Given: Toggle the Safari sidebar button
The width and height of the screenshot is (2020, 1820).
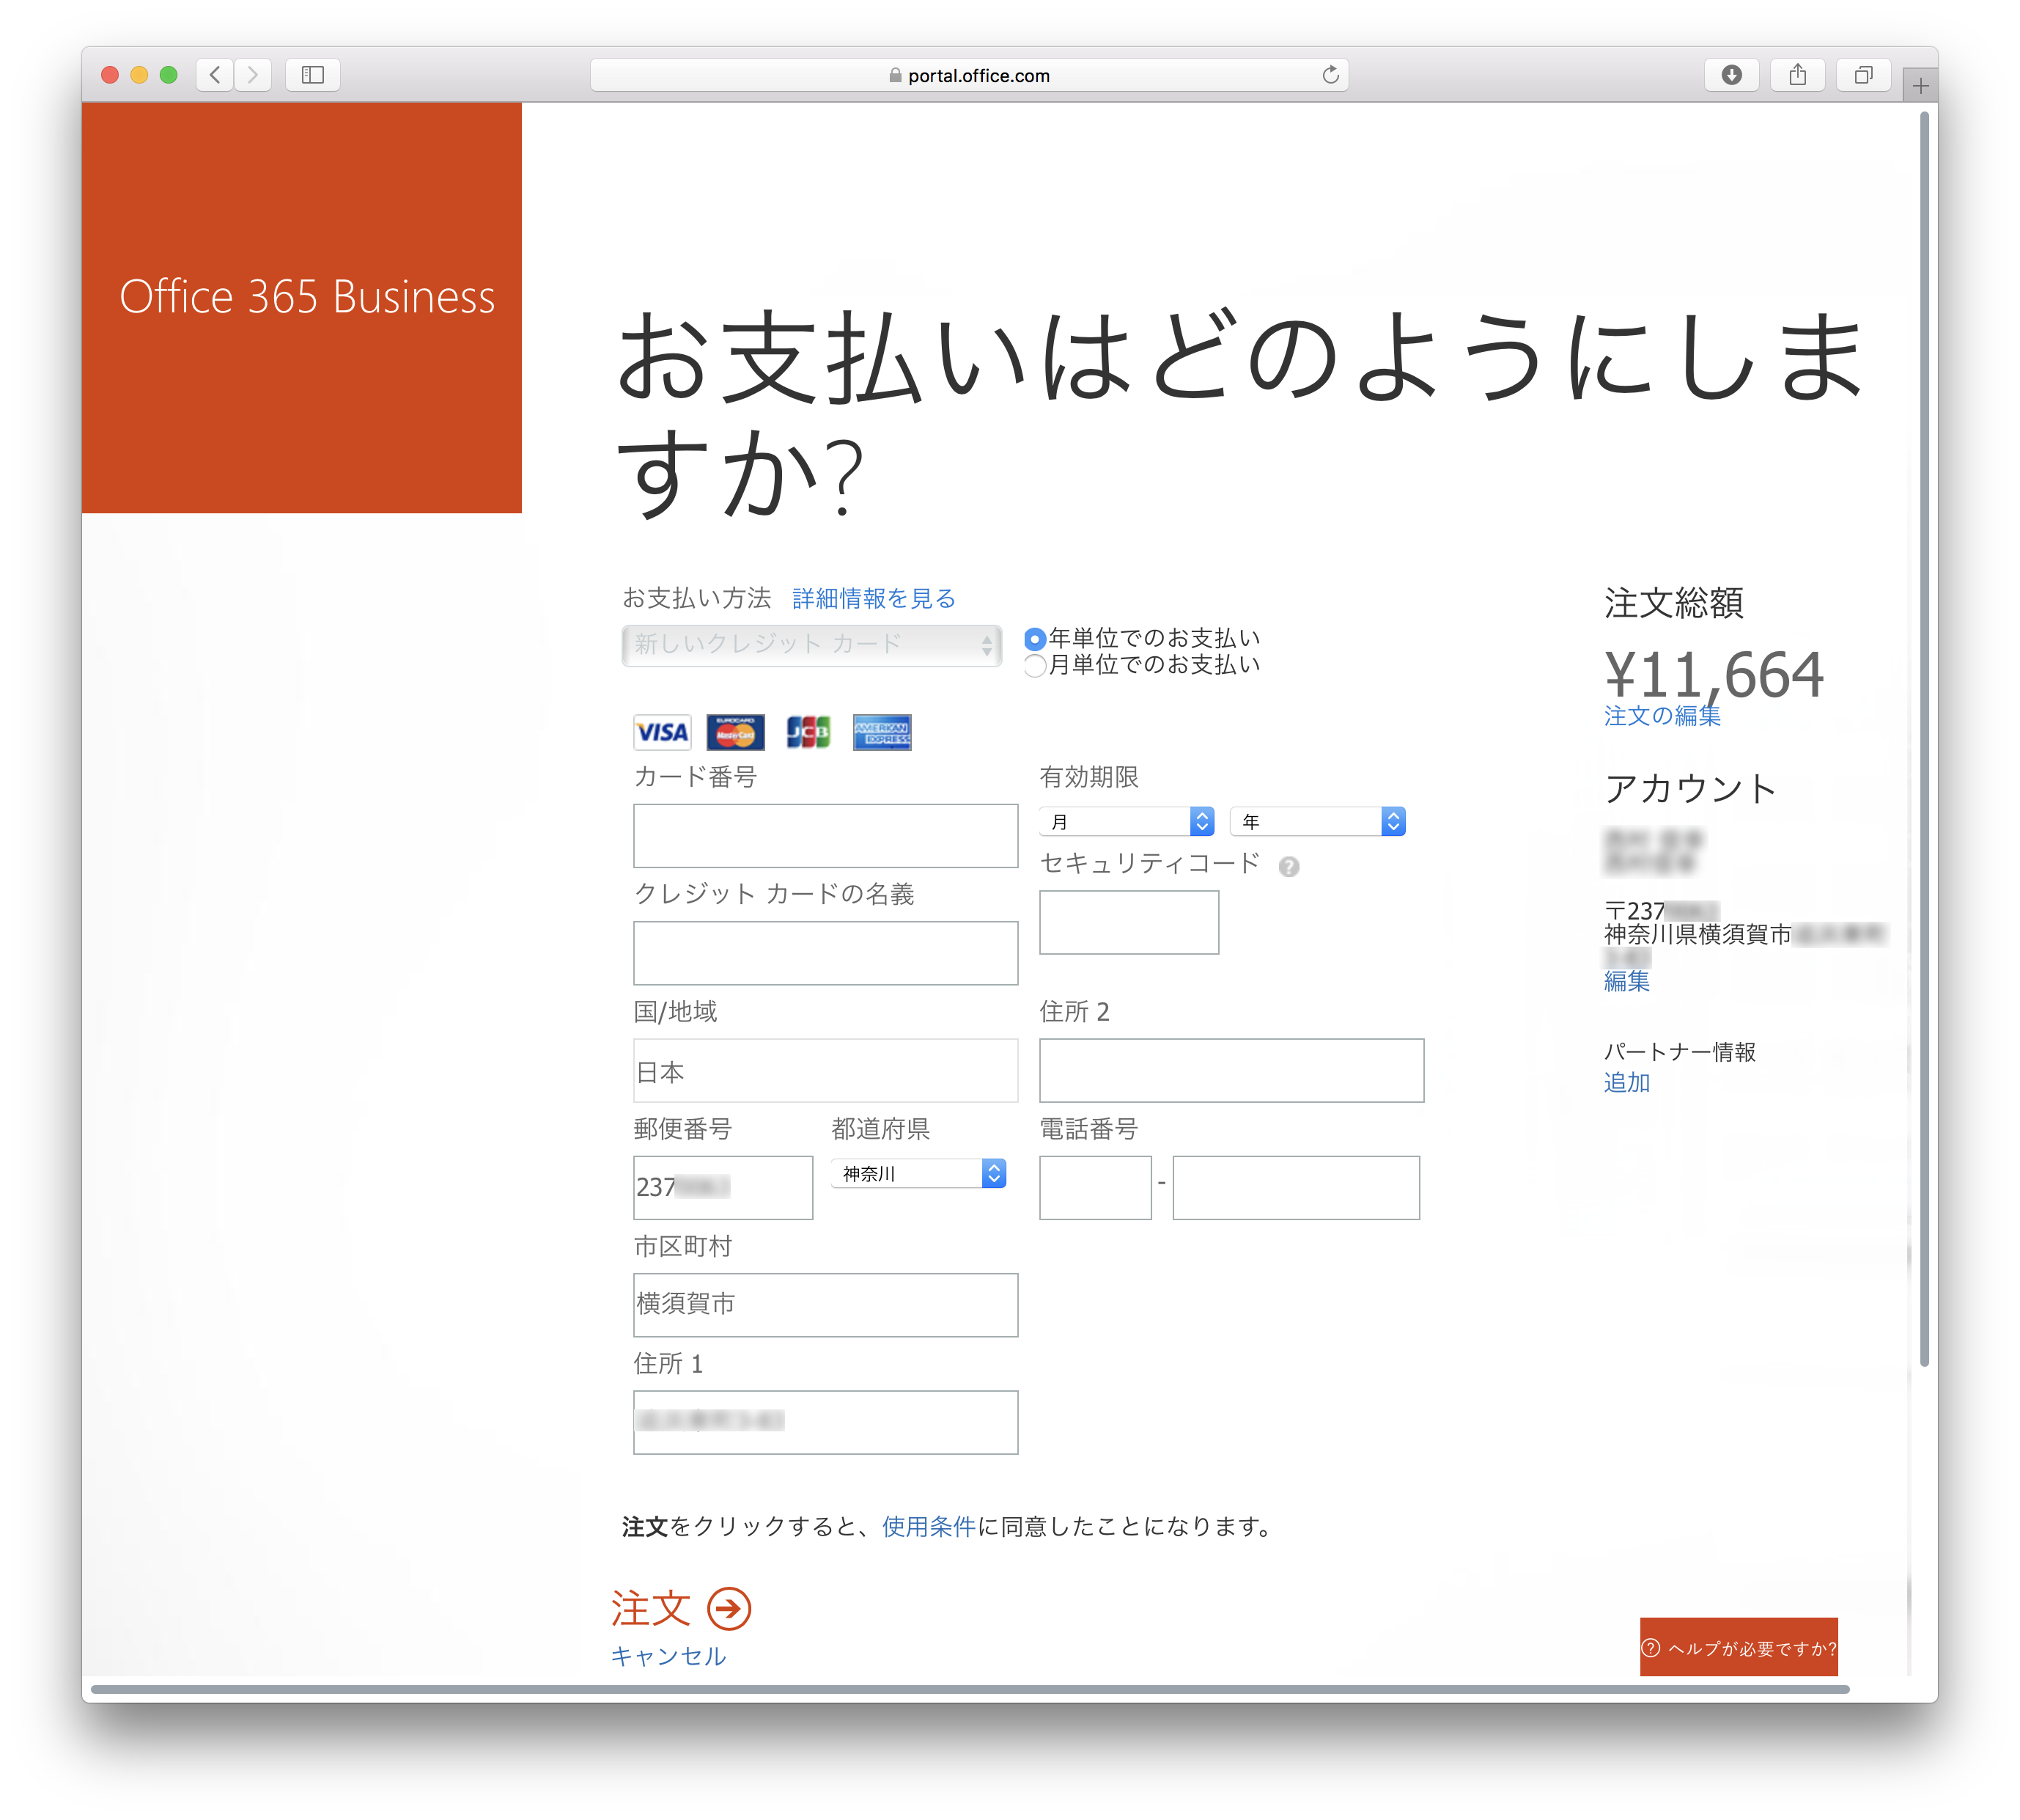Looking at the screenshot, I should 313,75.
